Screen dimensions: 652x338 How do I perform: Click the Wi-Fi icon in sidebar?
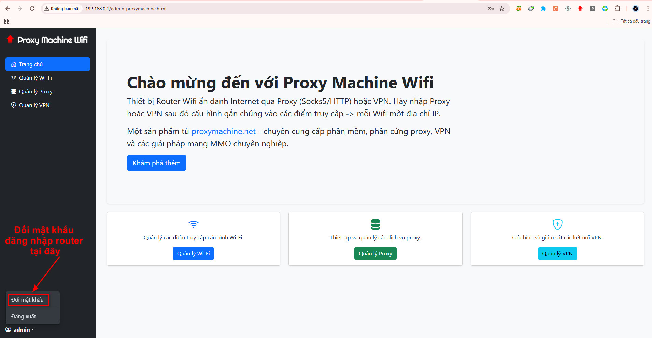(x=14, y=78)
